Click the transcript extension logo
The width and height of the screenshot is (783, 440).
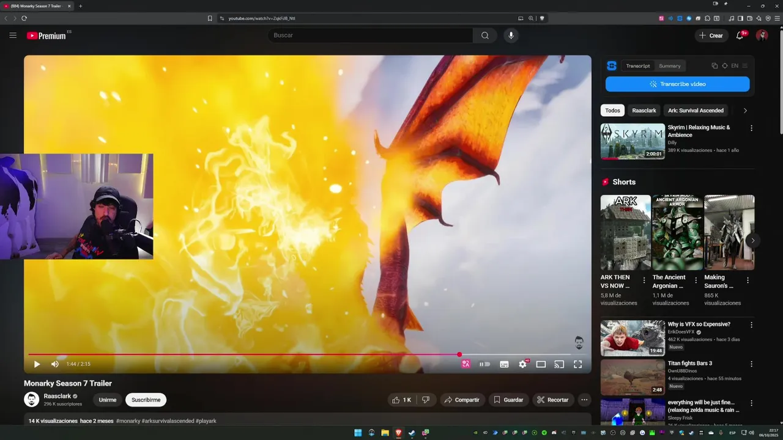[x=612, y=66]
